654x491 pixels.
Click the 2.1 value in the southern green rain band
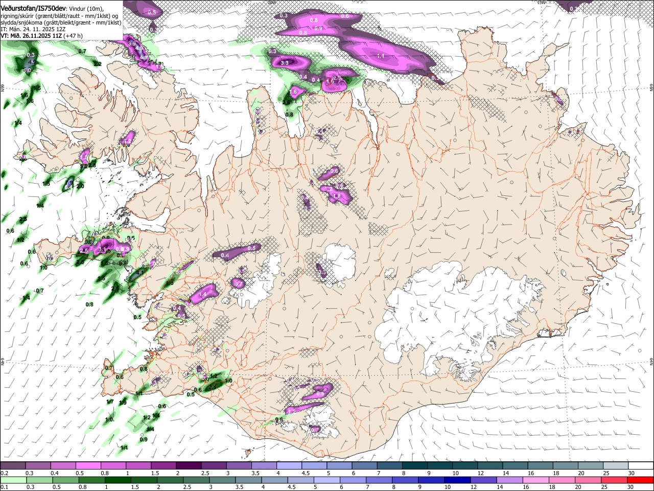(212, 387)
